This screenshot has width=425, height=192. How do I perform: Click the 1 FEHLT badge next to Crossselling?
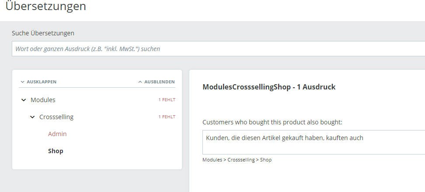(167, 117)
